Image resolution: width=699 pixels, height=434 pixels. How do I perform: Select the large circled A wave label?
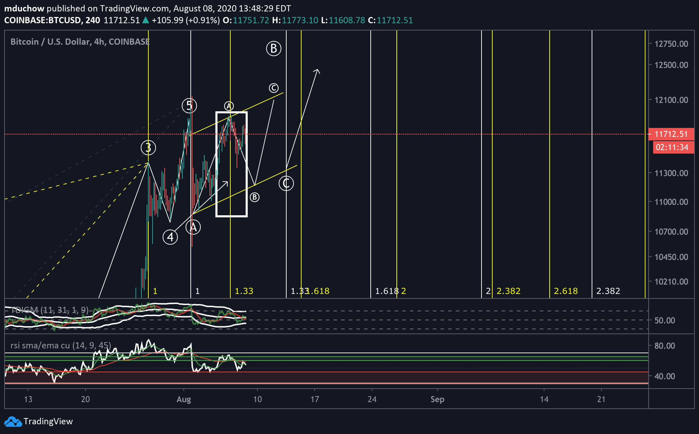click(193, 227)
